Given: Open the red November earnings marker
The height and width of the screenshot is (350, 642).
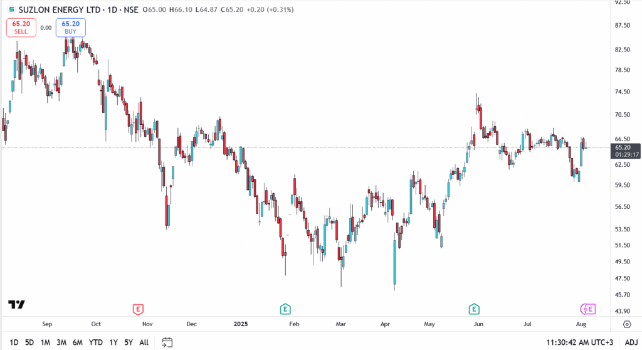Looking at the screenshot, I should [139, 309].
